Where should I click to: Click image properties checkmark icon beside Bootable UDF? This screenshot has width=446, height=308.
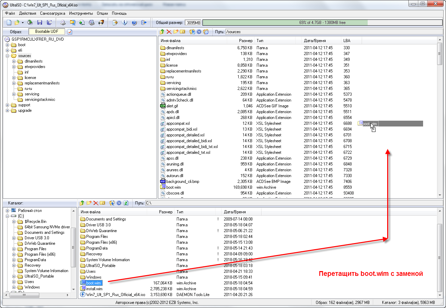click(70, 32)
